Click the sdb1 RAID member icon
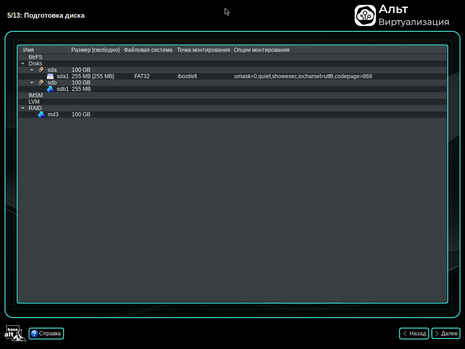Viewport: 465px width, 349px height. point(50,89)
